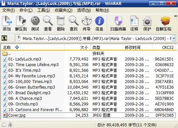The height and width of the screenshot is (128, 178).
Task: Click CRC32 value AE701900
Action: [164, 104]
